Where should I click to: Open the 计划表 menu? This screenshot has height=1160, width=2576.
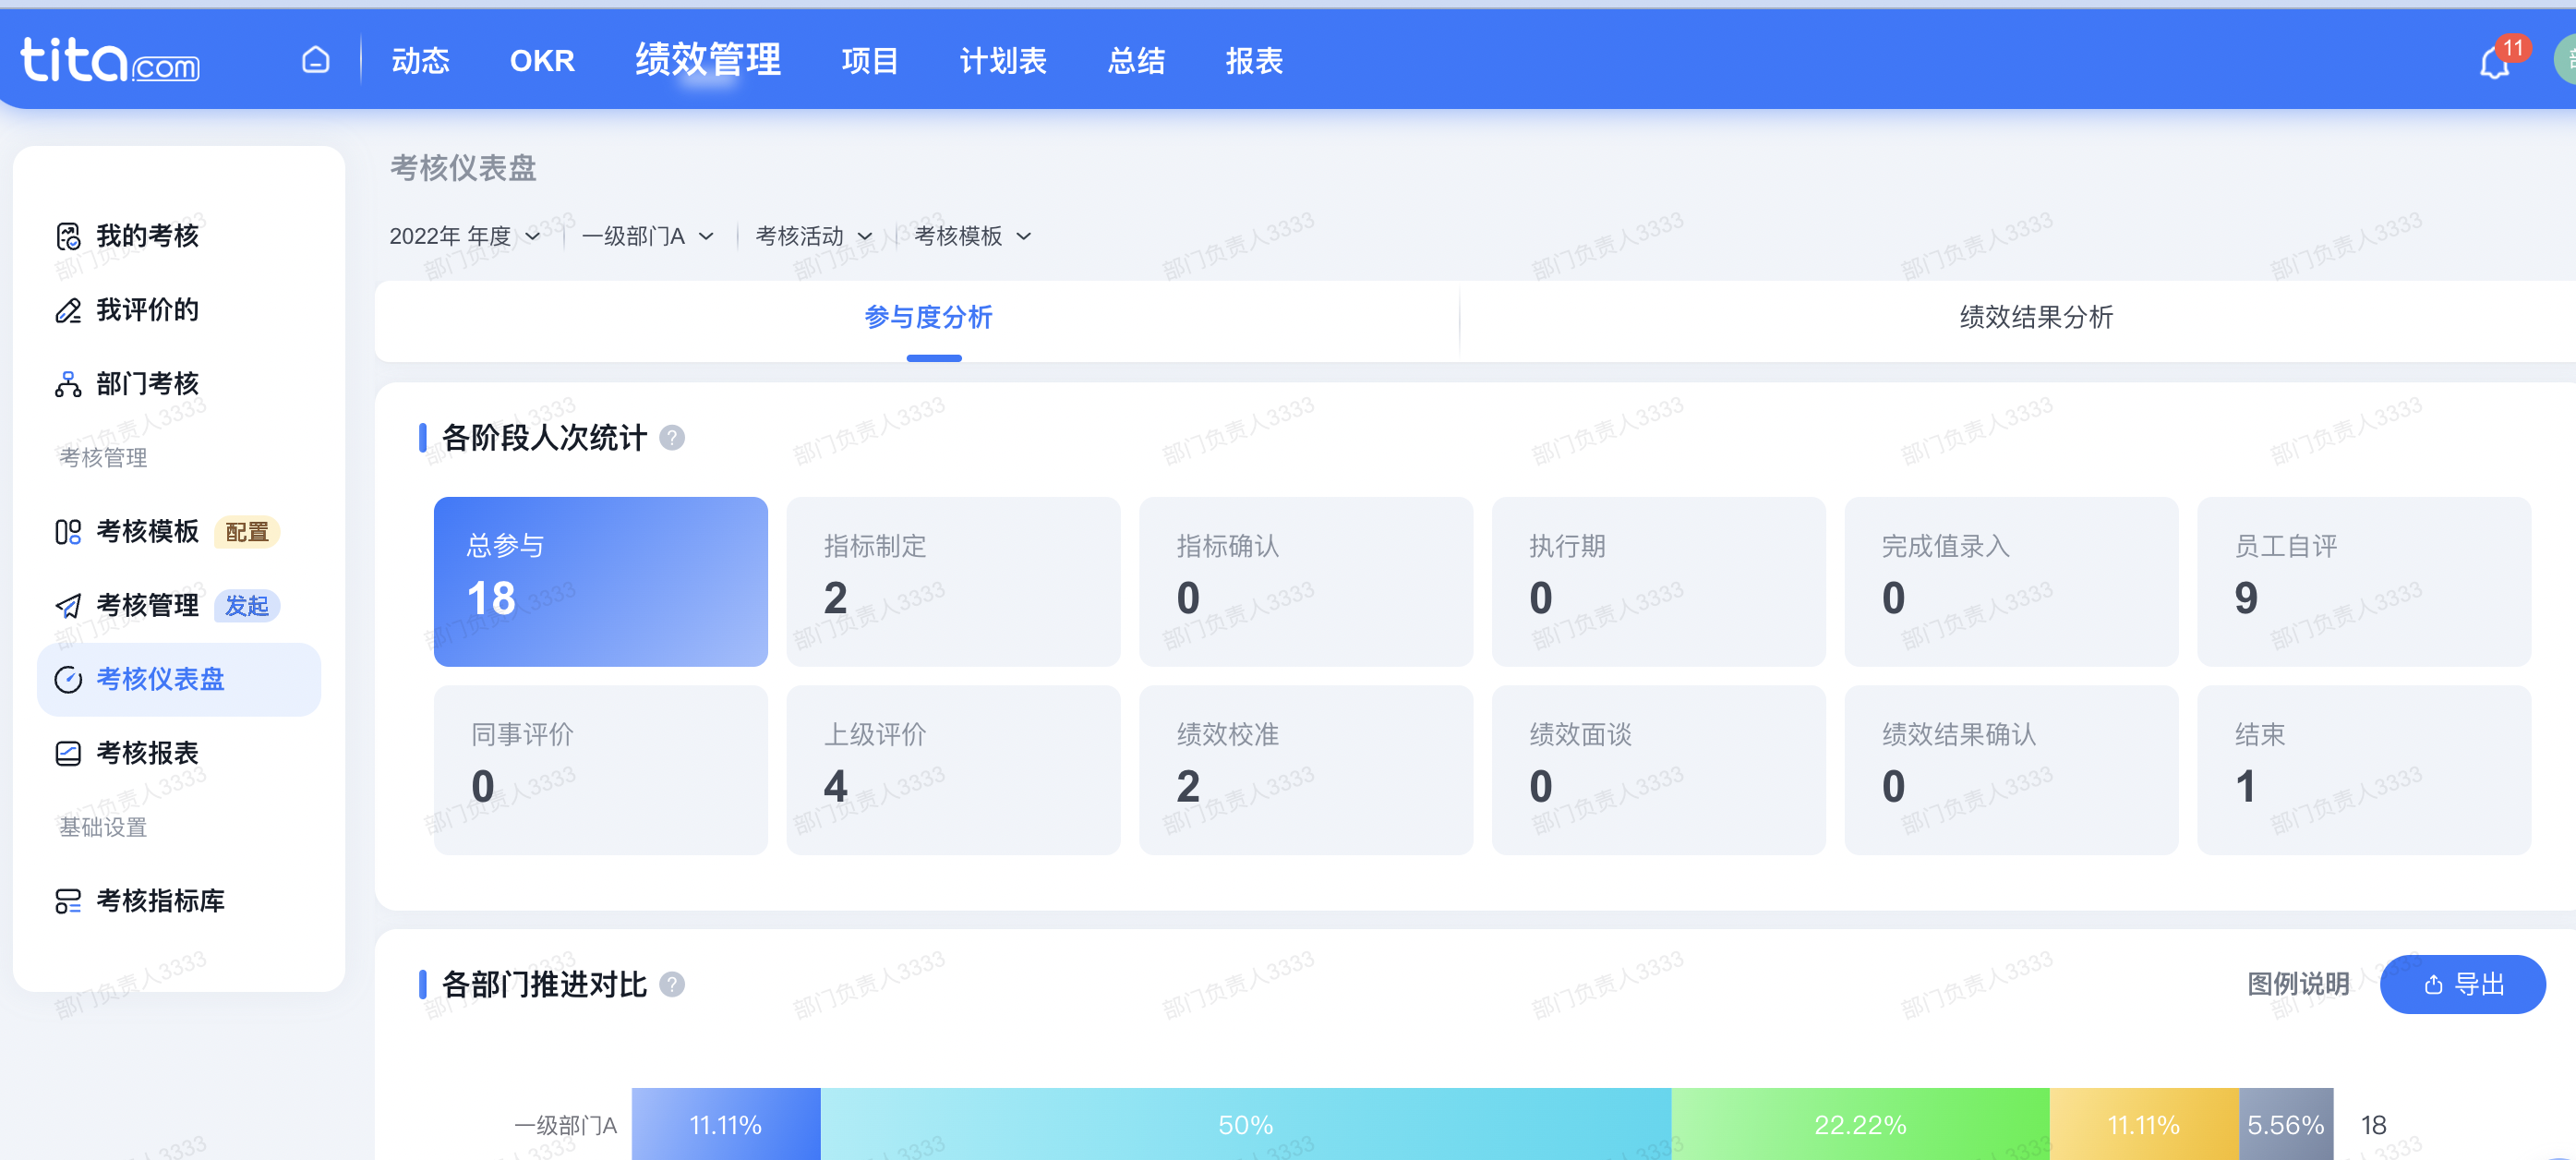tap(1003, 61)
